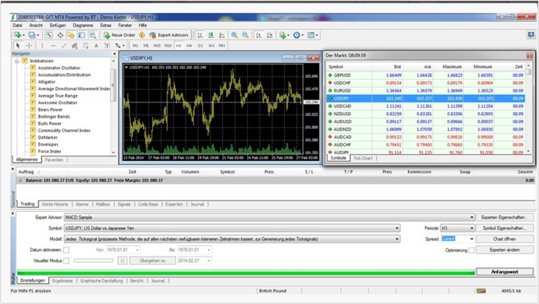Select the Fibonacci retracement tool

click(85, 45)
